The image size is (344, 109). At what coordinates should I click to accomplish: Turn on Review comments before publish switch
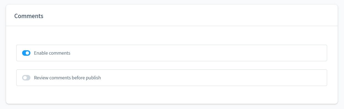coord(26,78)
